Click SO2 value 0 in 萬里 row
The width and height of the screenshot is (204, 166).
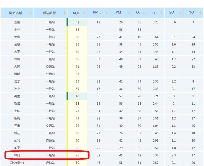click(174, 96)
